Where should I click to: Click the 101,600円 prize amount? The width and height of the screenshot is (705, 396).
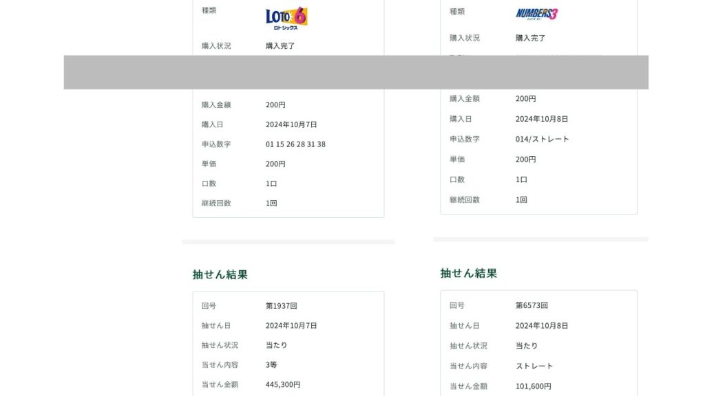click(x=533, y=386)
